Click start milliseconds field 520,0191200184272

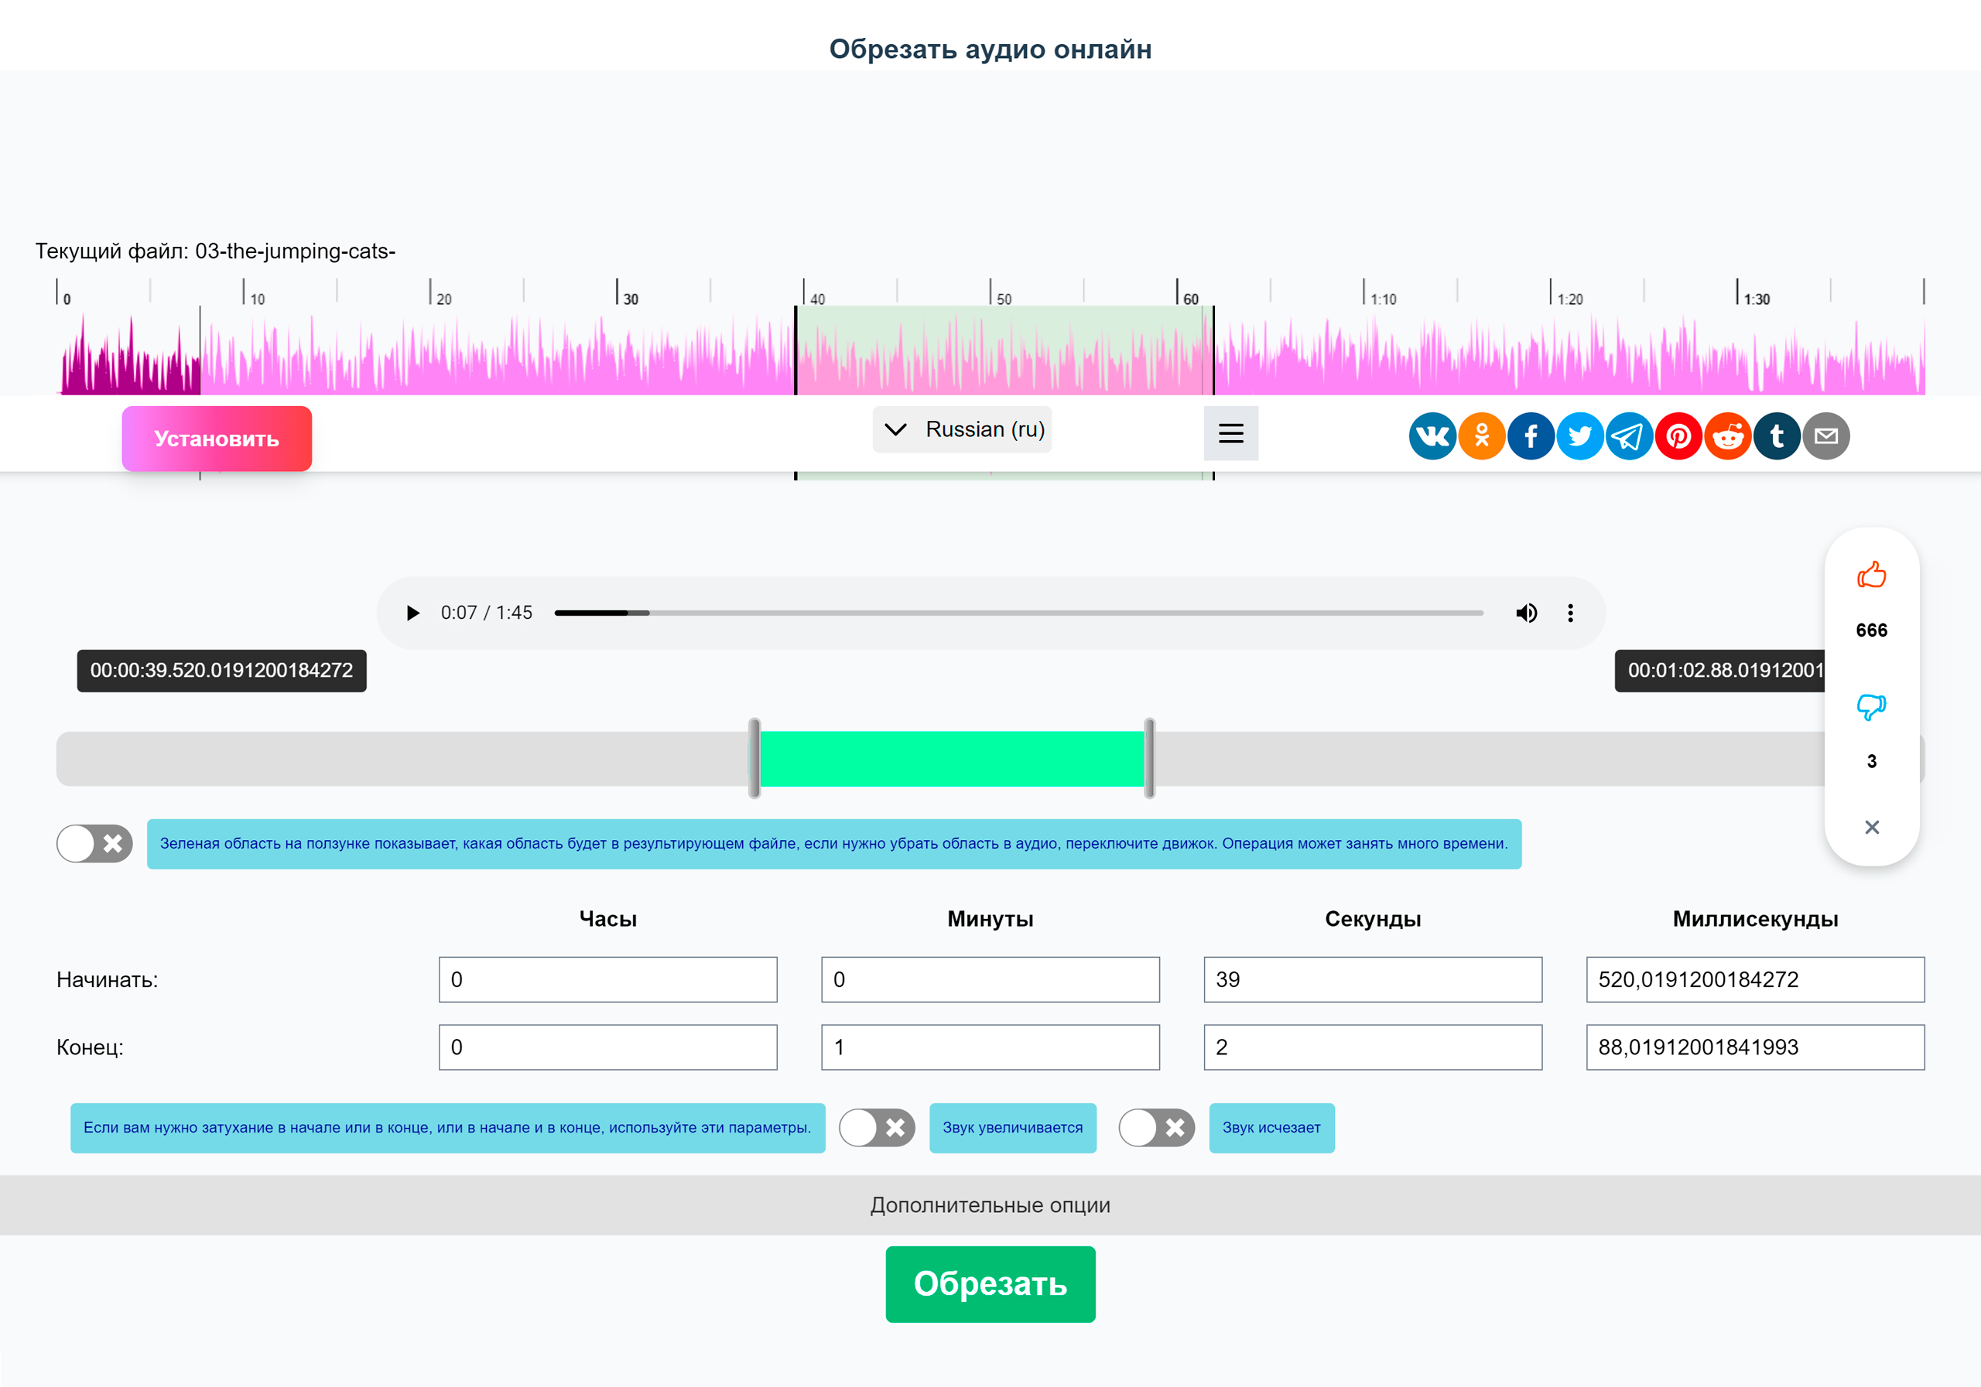pyautogui.click(x=1755, y=980)
